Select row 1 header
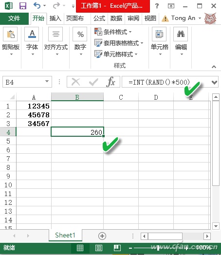 (x=8, y=106)
